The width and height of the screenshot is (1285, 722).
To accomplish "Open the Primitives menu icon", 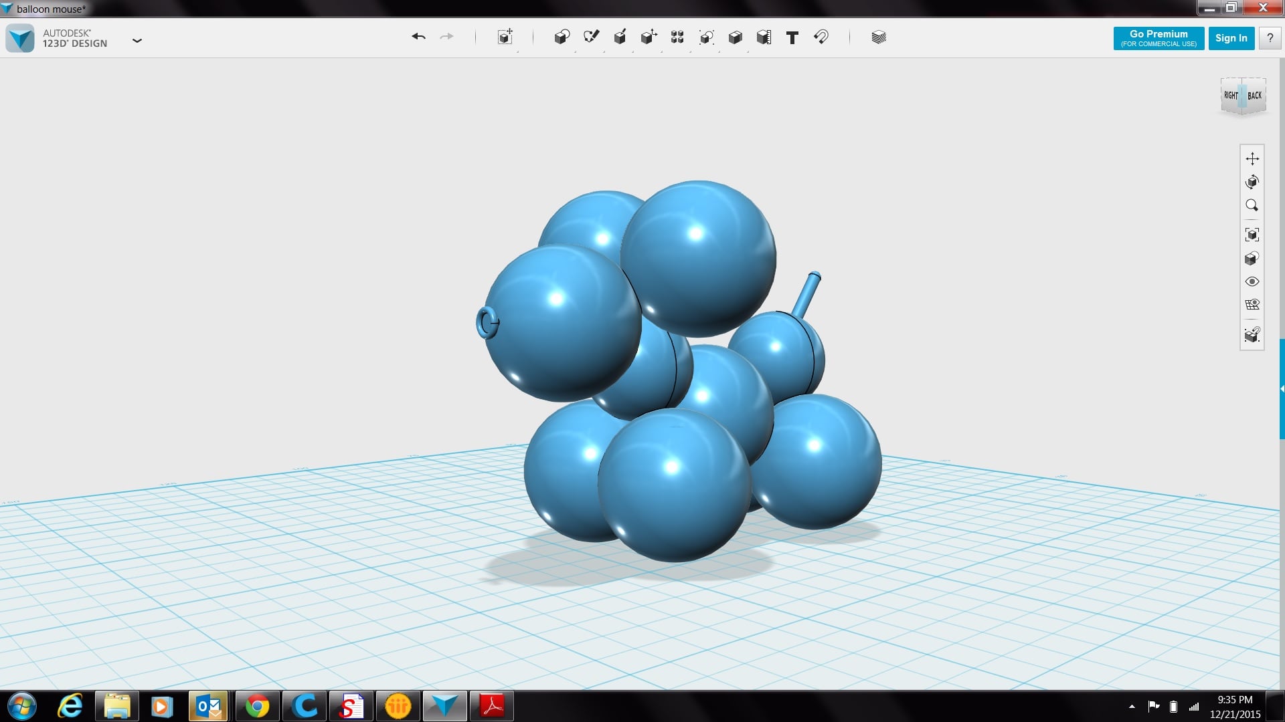I will pyautogui.click(x=562, y=37).
